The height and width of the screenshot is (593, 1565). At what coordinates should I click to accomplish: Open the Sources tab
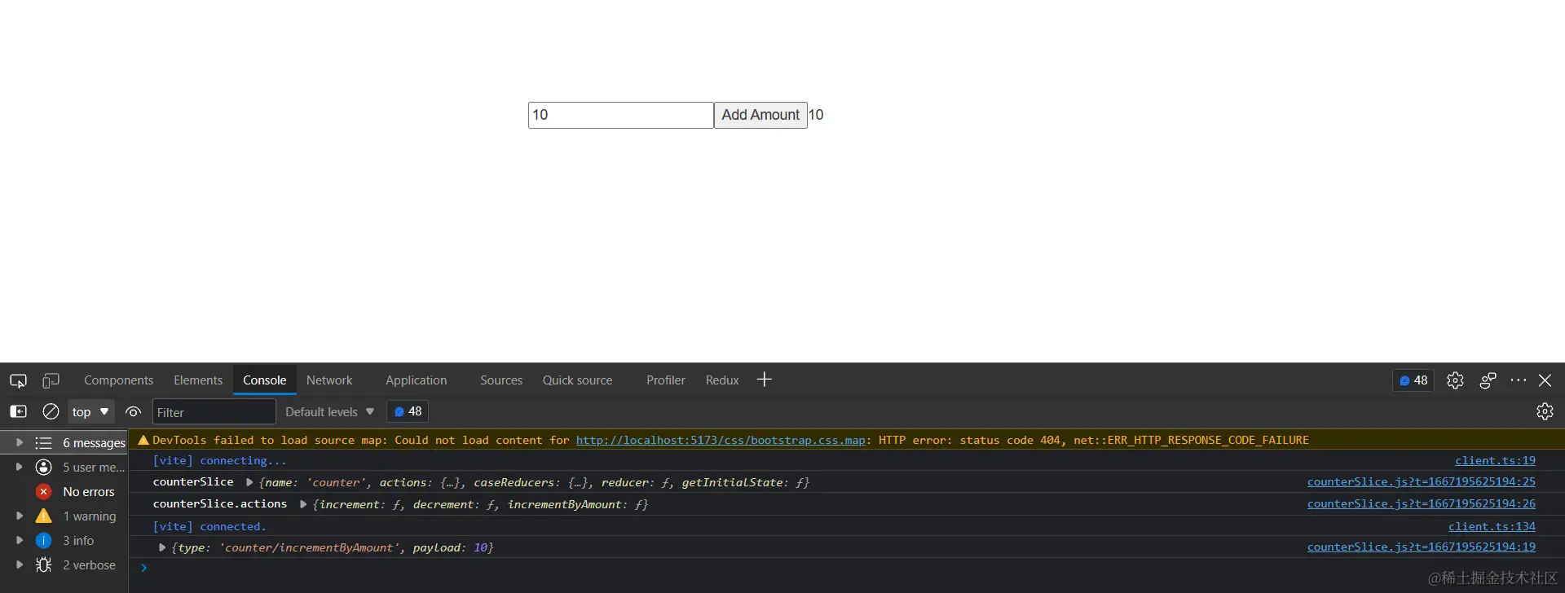point(501,380)
